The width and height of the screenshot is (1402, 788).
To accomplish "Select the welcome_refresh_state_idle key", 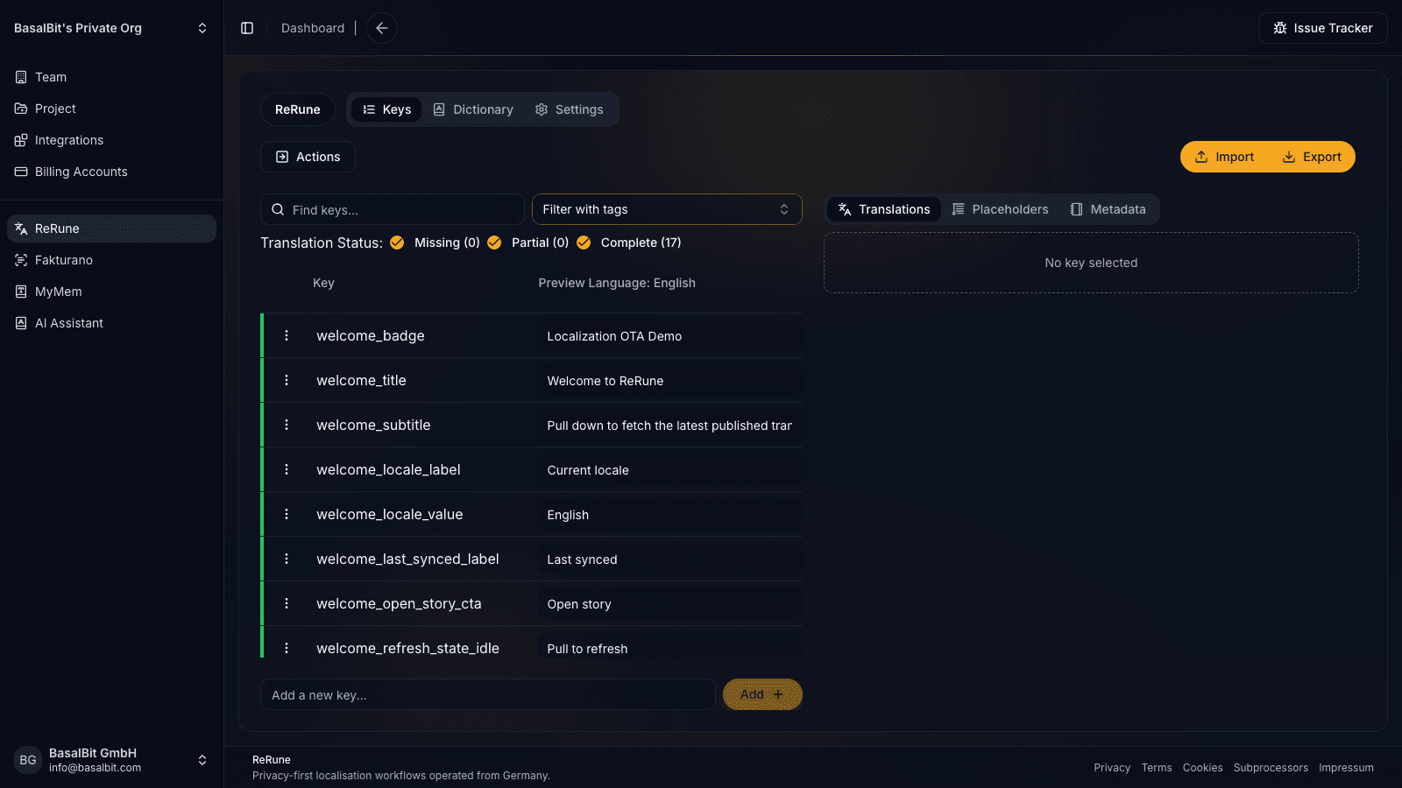I will [407, 648].
